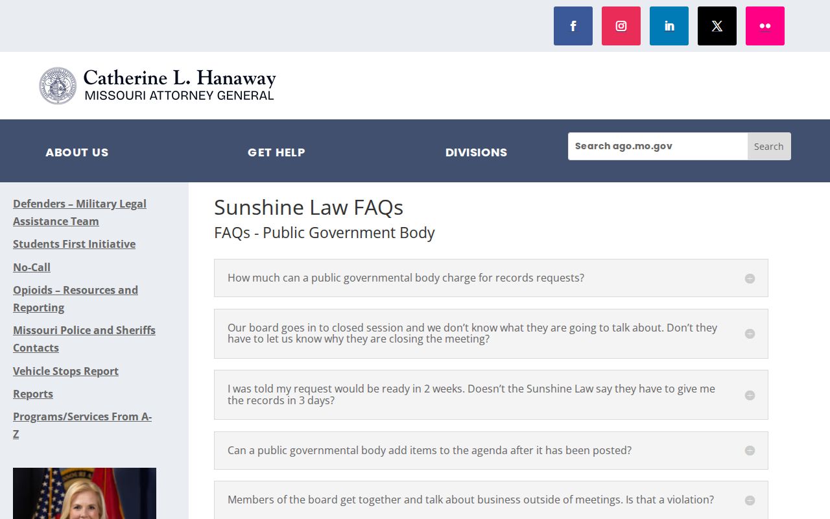
Task: Open the Flickr social icon
Action: [765, 26]
